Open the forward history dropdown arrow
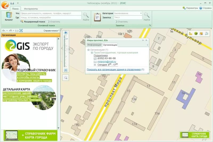 pos(14,31)
